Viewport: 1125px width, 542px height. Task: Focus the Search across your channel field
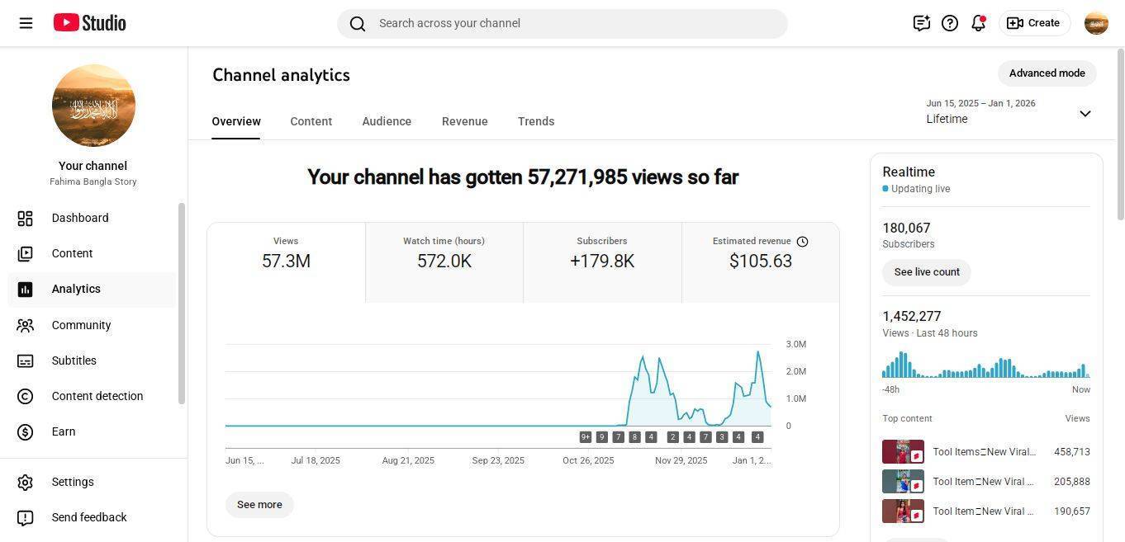pyautogui.click(x=562, y=23)
